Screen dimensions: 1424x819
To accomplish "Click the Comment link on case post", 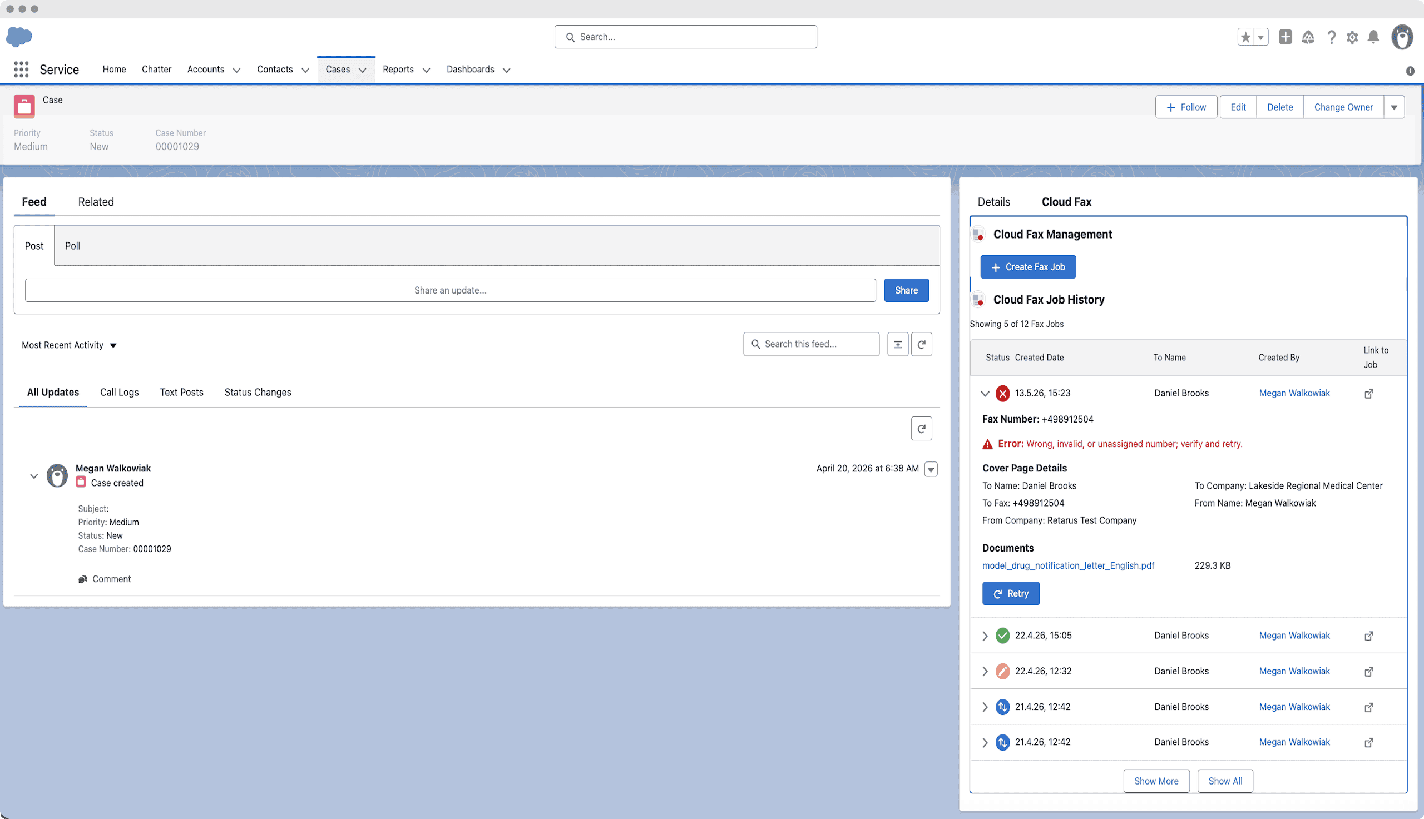I will tap(111, 579).
